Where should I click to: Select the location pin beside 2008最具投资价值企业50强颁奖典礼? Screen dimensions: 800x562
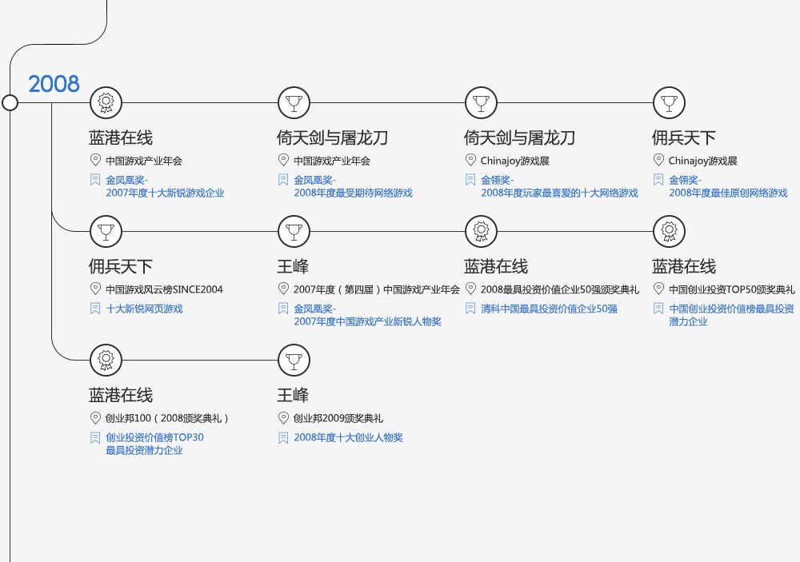(x=470, y=289)
